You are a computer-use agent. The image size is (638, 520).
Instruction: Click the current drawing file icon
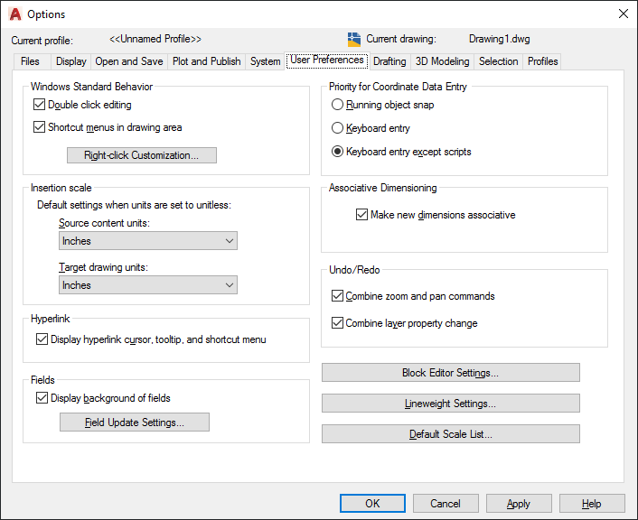pyautogui.click(x=354, y=40)
